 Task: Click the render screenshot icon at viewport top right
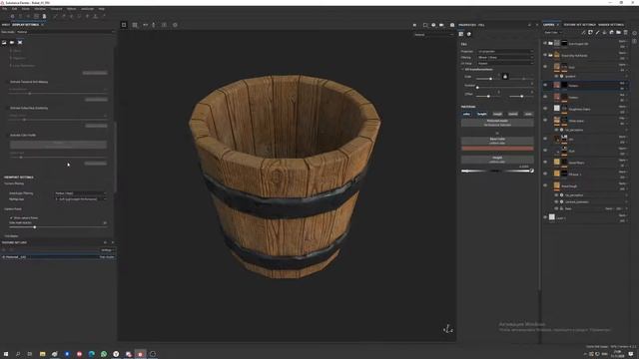(452, 25)
